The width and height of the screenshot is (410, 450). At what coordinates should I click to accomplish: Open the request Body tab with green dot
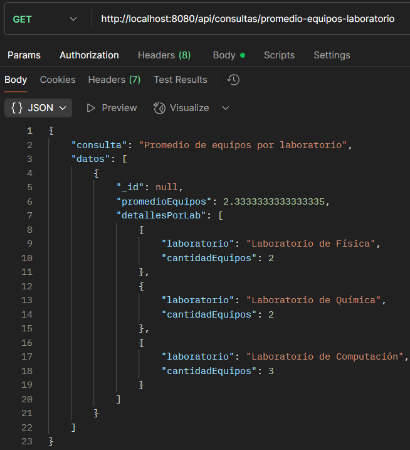point(229,55)
